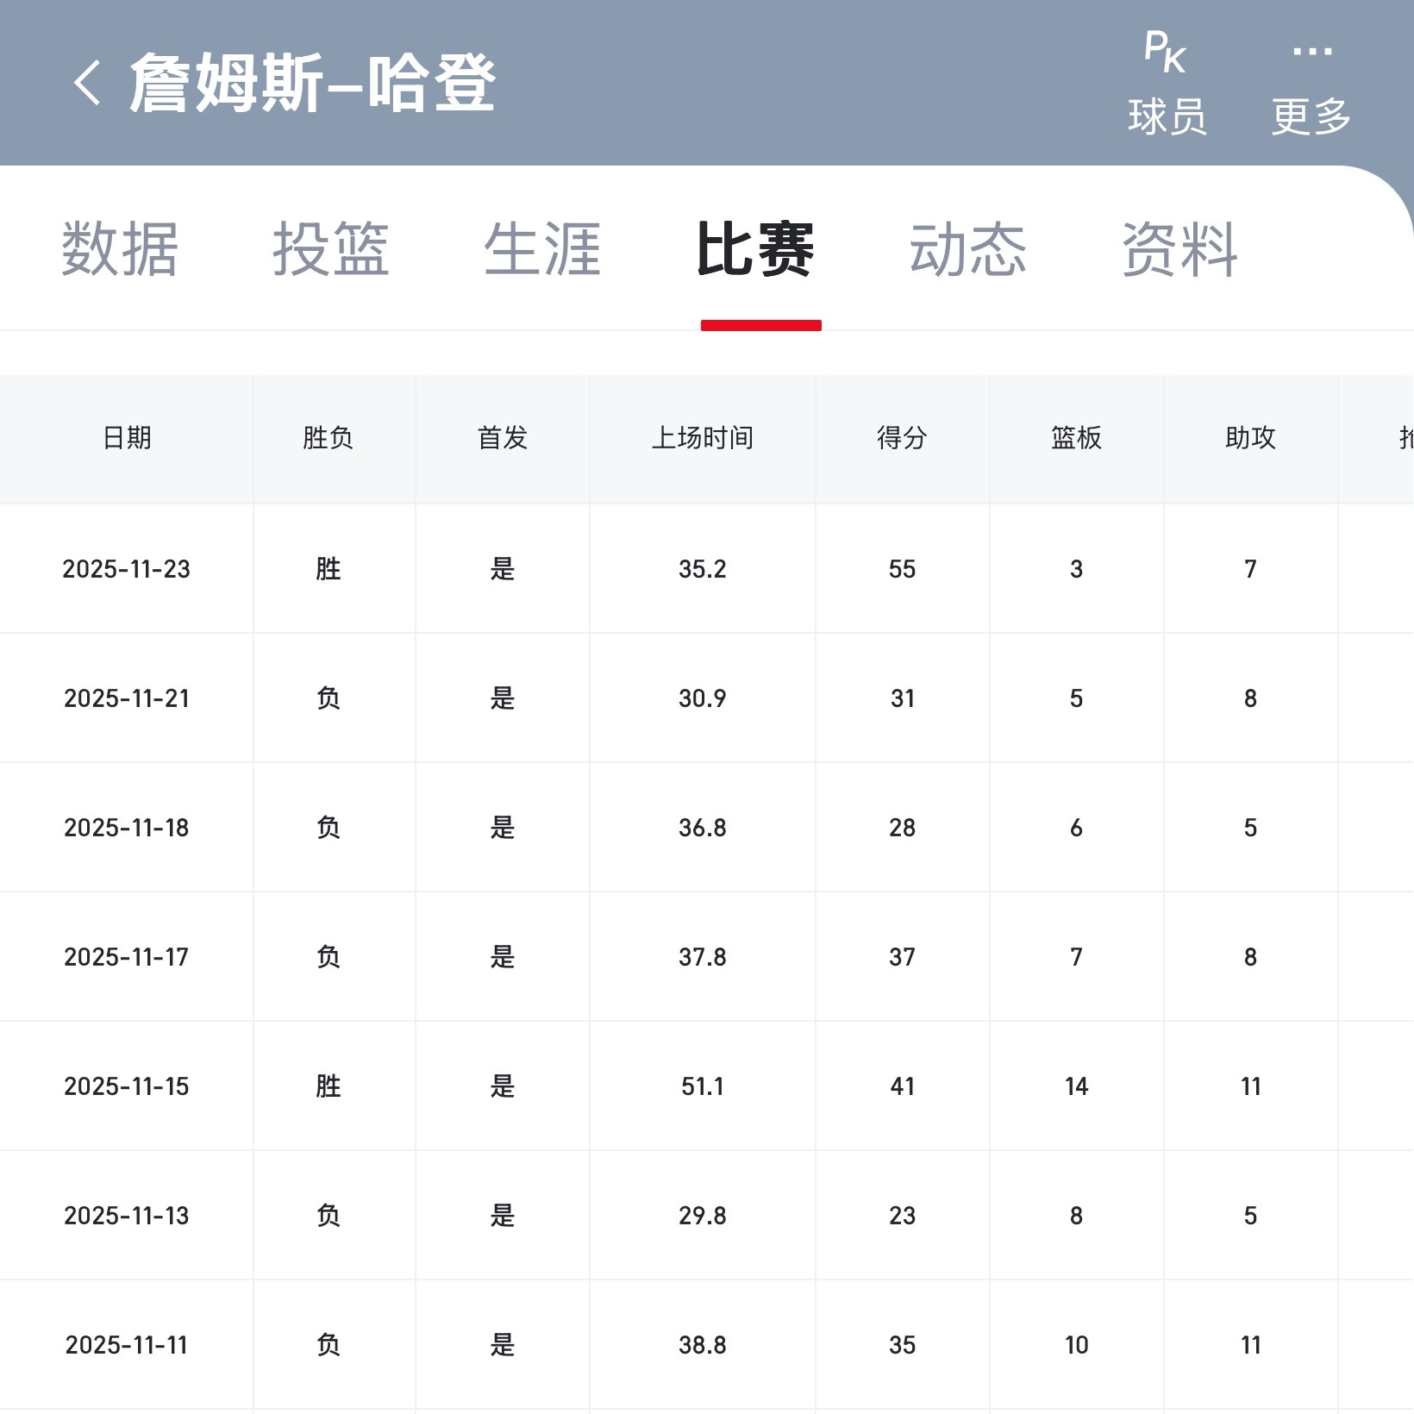1414x1414 pixels.
Task: Switch to the 数据 tab
Action: click(118, 250)
